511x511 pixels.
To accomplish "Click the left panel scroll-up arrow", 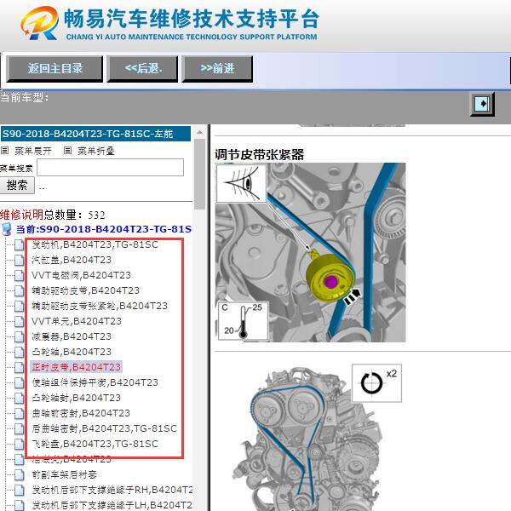I will 199,133.
